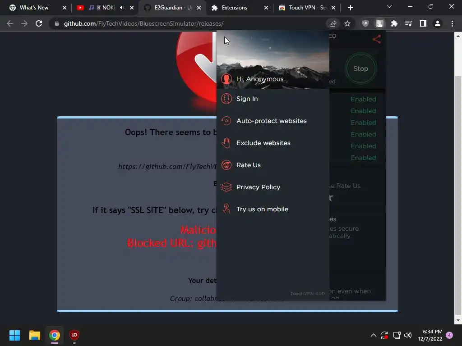The width and height of the screenshot is (462, 346).
Task: Click the Sign In person icon
Action: 226,99
